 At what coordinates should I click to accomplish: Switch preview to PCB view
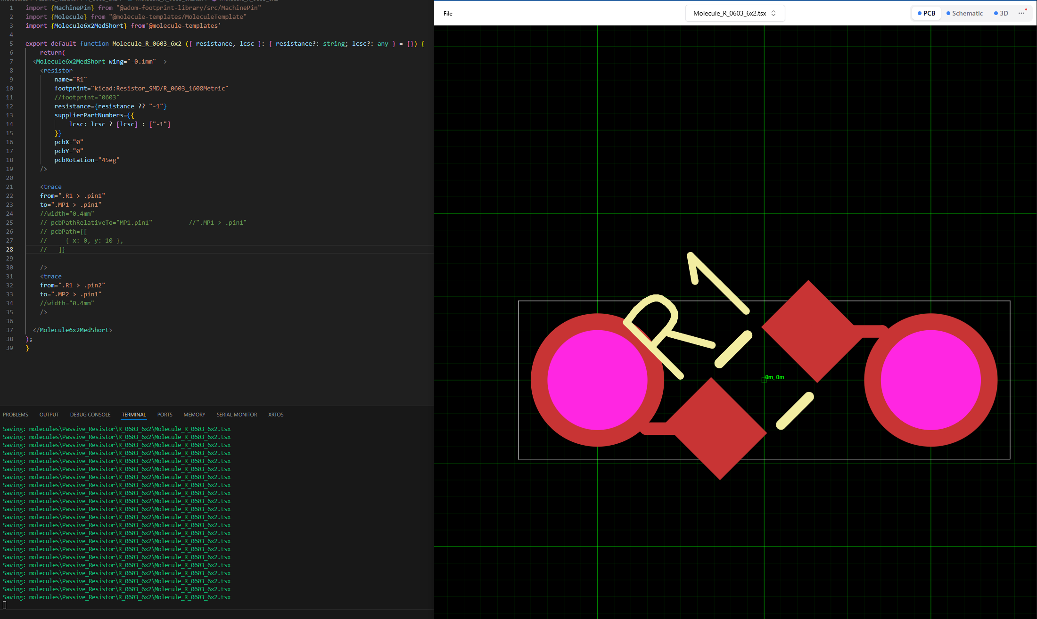pos(926,13)
